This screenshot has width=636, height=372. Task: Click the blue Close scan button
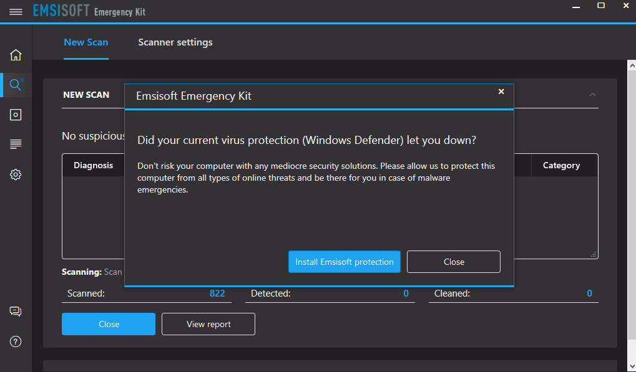(109, 324)
